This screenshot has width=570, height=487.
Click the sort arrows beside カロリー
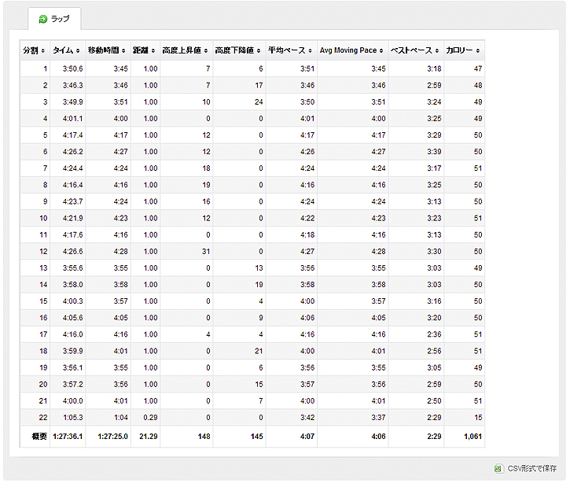pyautogui.click(x=478, y=50)
